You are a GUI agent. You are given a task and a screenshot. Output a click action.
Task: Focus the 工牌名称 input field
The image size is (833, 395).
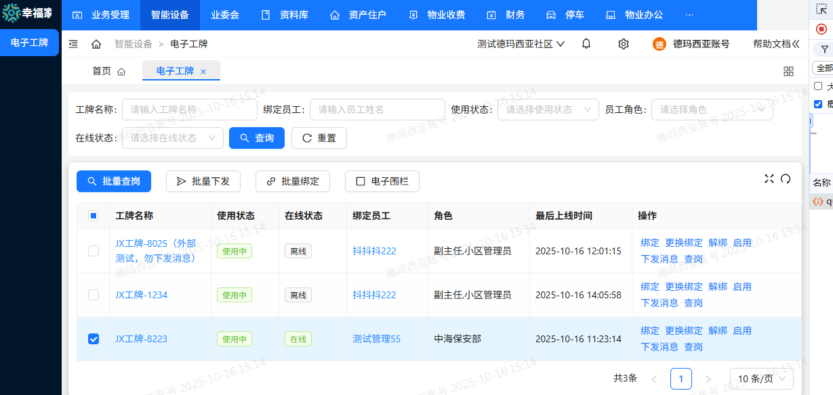tap(190, 110)
